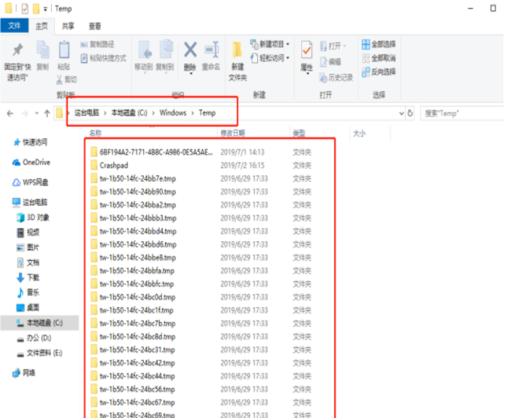This screenshot has width=505, height=418.
Task: Switch to the Share (共享) tab
Action: pyautogui.click(x=68, y=26)
